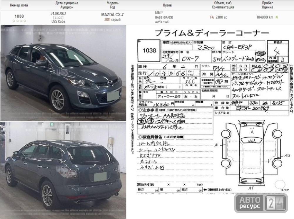The height and width of the screenshot is (219, 294).
Task: Click the mileage '104000 km'
Action: [x=265, y=17]
